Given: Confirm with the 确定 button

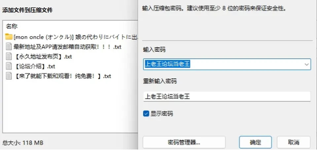Looking at the screenshot, I should [x=255, y=142].
